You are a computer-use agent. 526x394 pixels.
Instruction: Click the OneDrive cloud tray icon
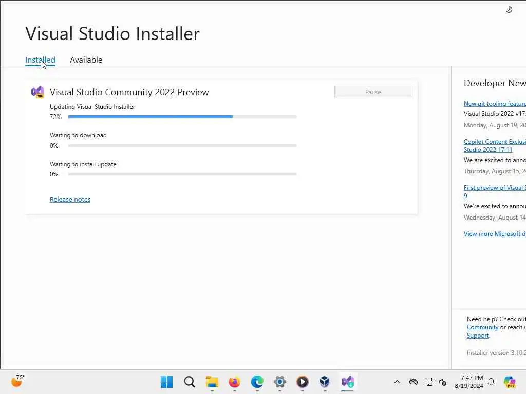coord(414,382)
